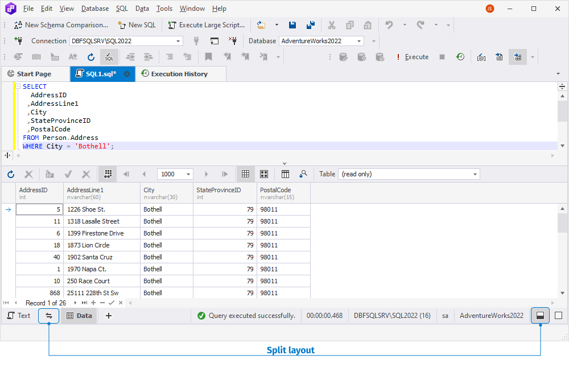The image size is (569, 368).
Task: Toggle the full view square layout button
Action: pyautogui.click(x=559, y=316)
